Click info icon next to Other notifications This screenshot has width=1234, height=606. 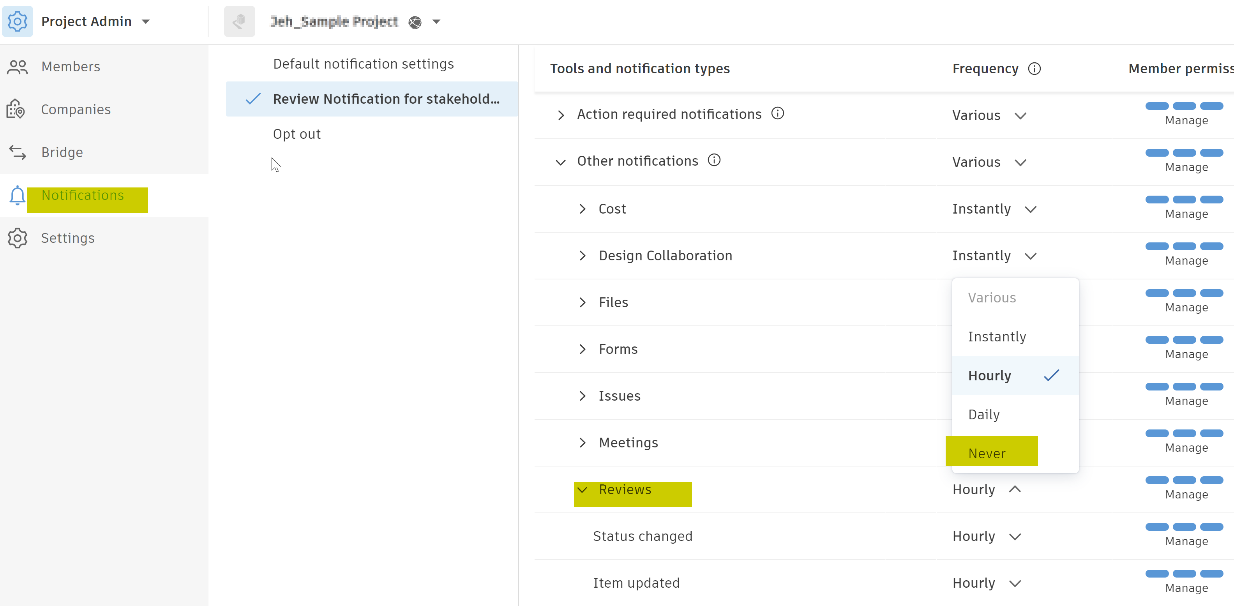coord(714,160)
